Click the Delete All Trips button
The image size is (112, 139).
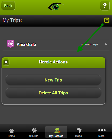(x=53, y=93)
